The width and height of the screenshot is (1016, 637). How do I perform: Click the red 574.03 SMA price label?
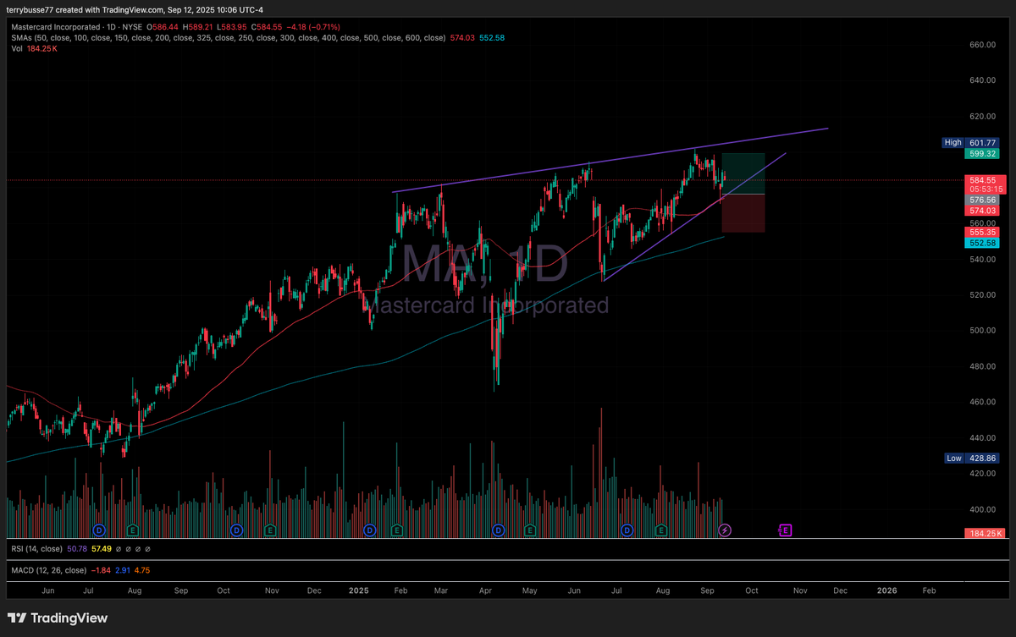point(982,210)
